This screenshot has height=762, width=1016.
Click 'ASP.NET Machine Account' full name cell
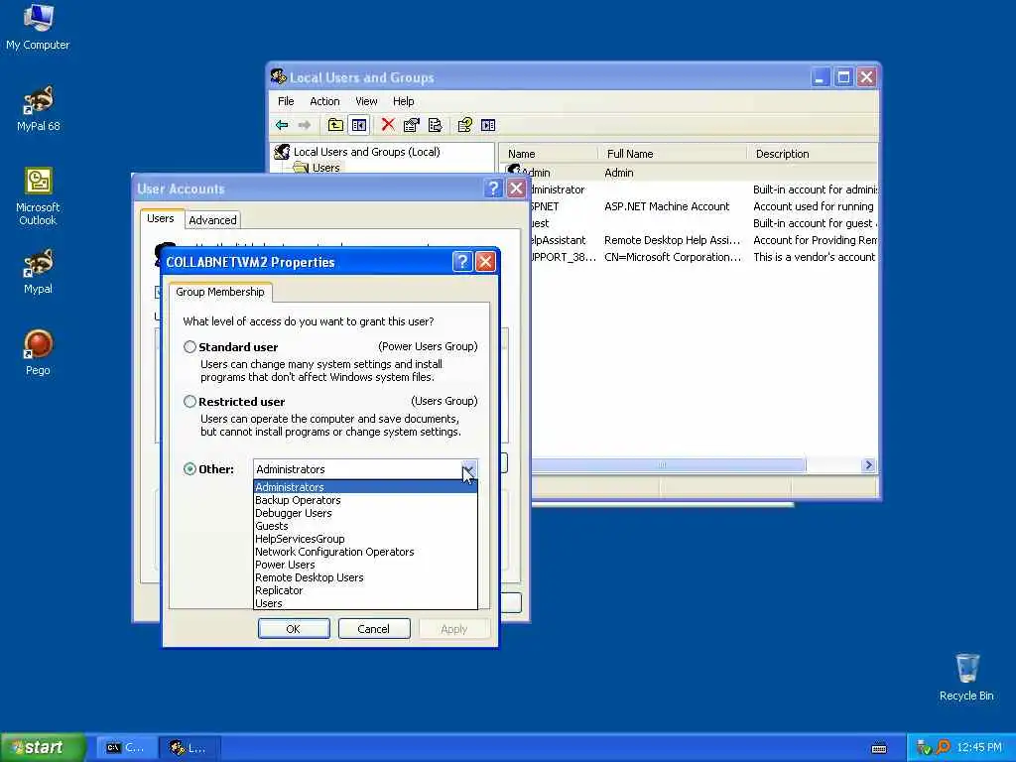(667, 206)
